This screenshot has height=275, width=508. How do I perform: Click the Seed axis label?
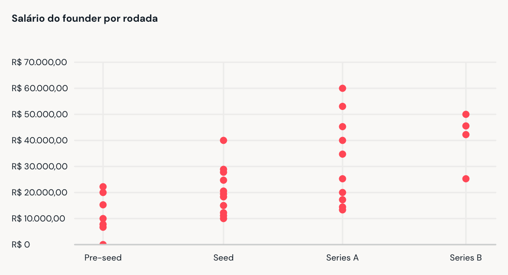(x=224, y=258)
